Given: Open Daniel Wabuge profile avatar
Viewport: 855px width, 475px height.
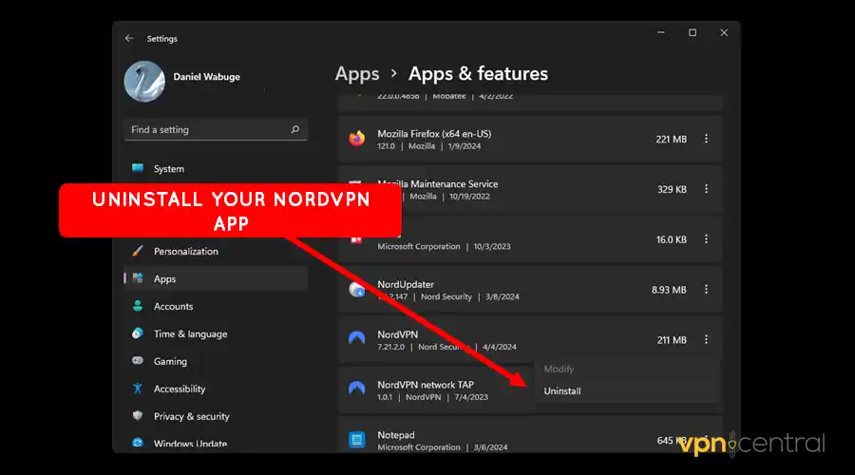Looking at the screenshot, I should (144, 82).
